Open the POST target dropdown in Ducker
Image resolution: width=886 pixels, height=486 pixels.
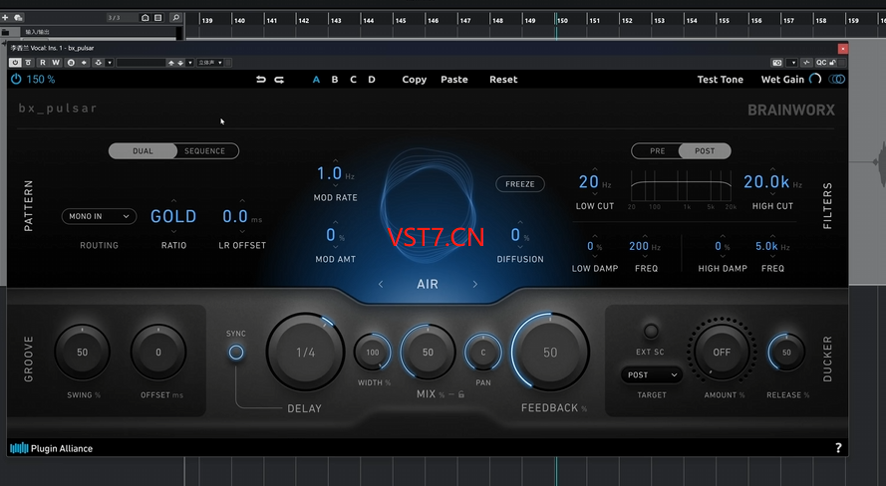point(652,374)
